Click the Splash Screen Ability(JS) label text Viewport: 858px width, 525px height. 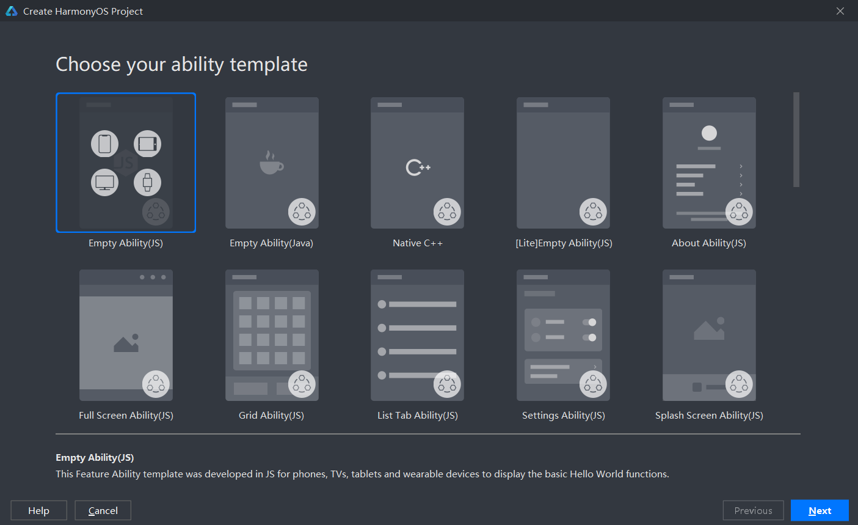point(709,416)
